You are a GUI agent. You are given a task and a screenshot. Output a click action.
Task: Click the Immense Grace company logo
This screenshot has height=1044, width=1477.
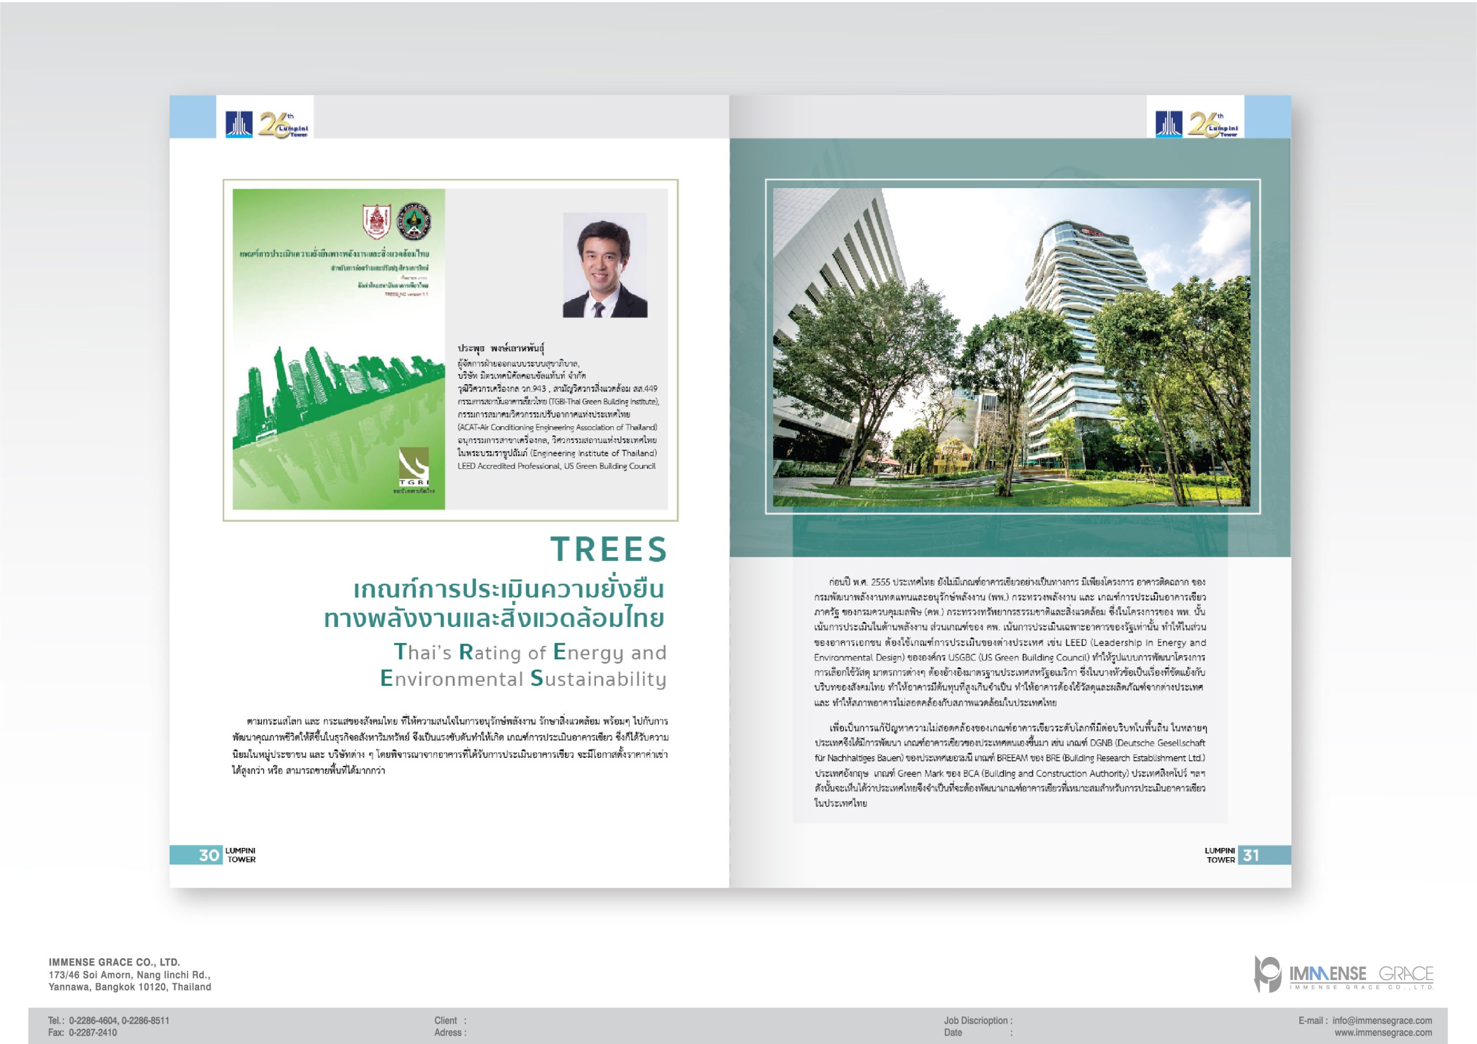pos(1343,975)
